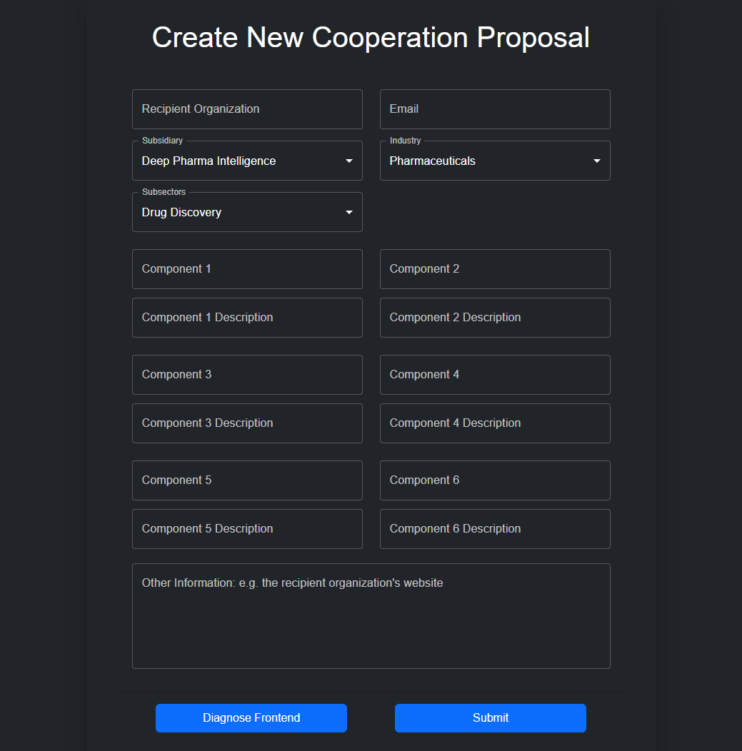Click the Component 4 Description field
Viewport: 742px width, 751px height.
(x=495, y=423)
